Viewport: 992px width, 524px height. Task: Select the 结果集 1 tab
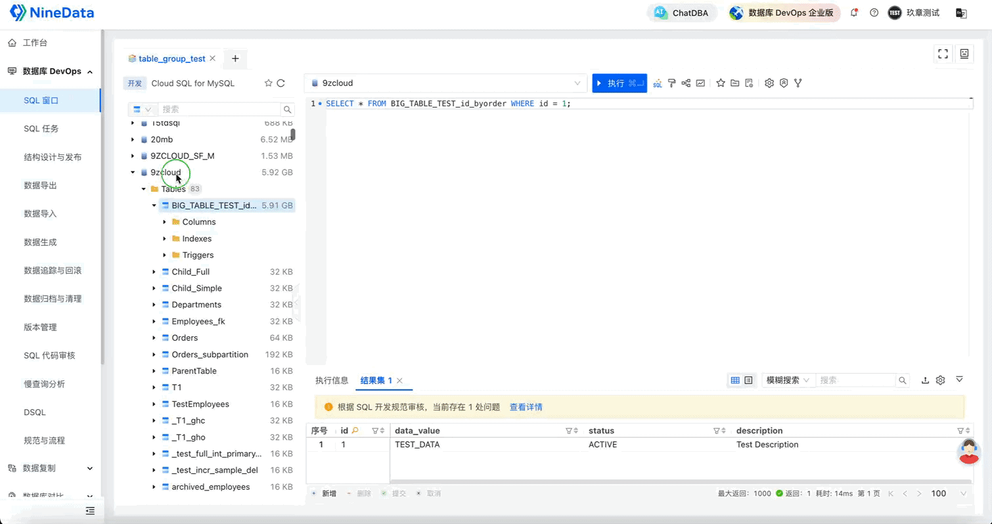(x=376, y=380)
